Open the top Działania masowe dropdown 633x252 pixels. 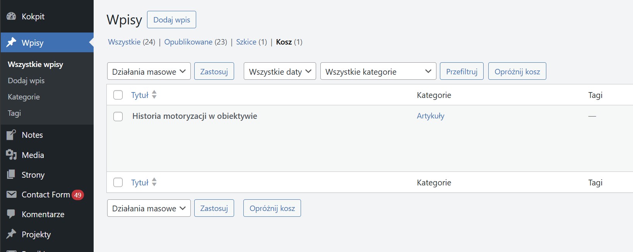click(149, 72)
